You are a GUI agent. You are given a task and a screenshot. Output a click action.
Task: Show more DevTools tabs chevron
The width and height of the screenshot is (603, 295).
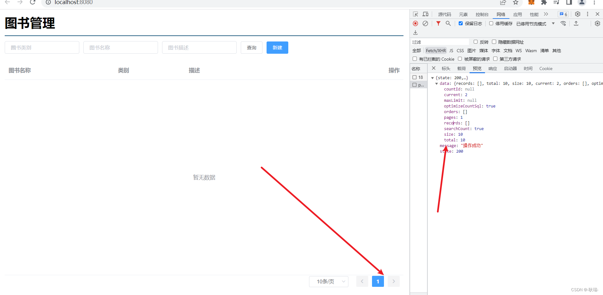pyautogui.click(x=546, y=14)
